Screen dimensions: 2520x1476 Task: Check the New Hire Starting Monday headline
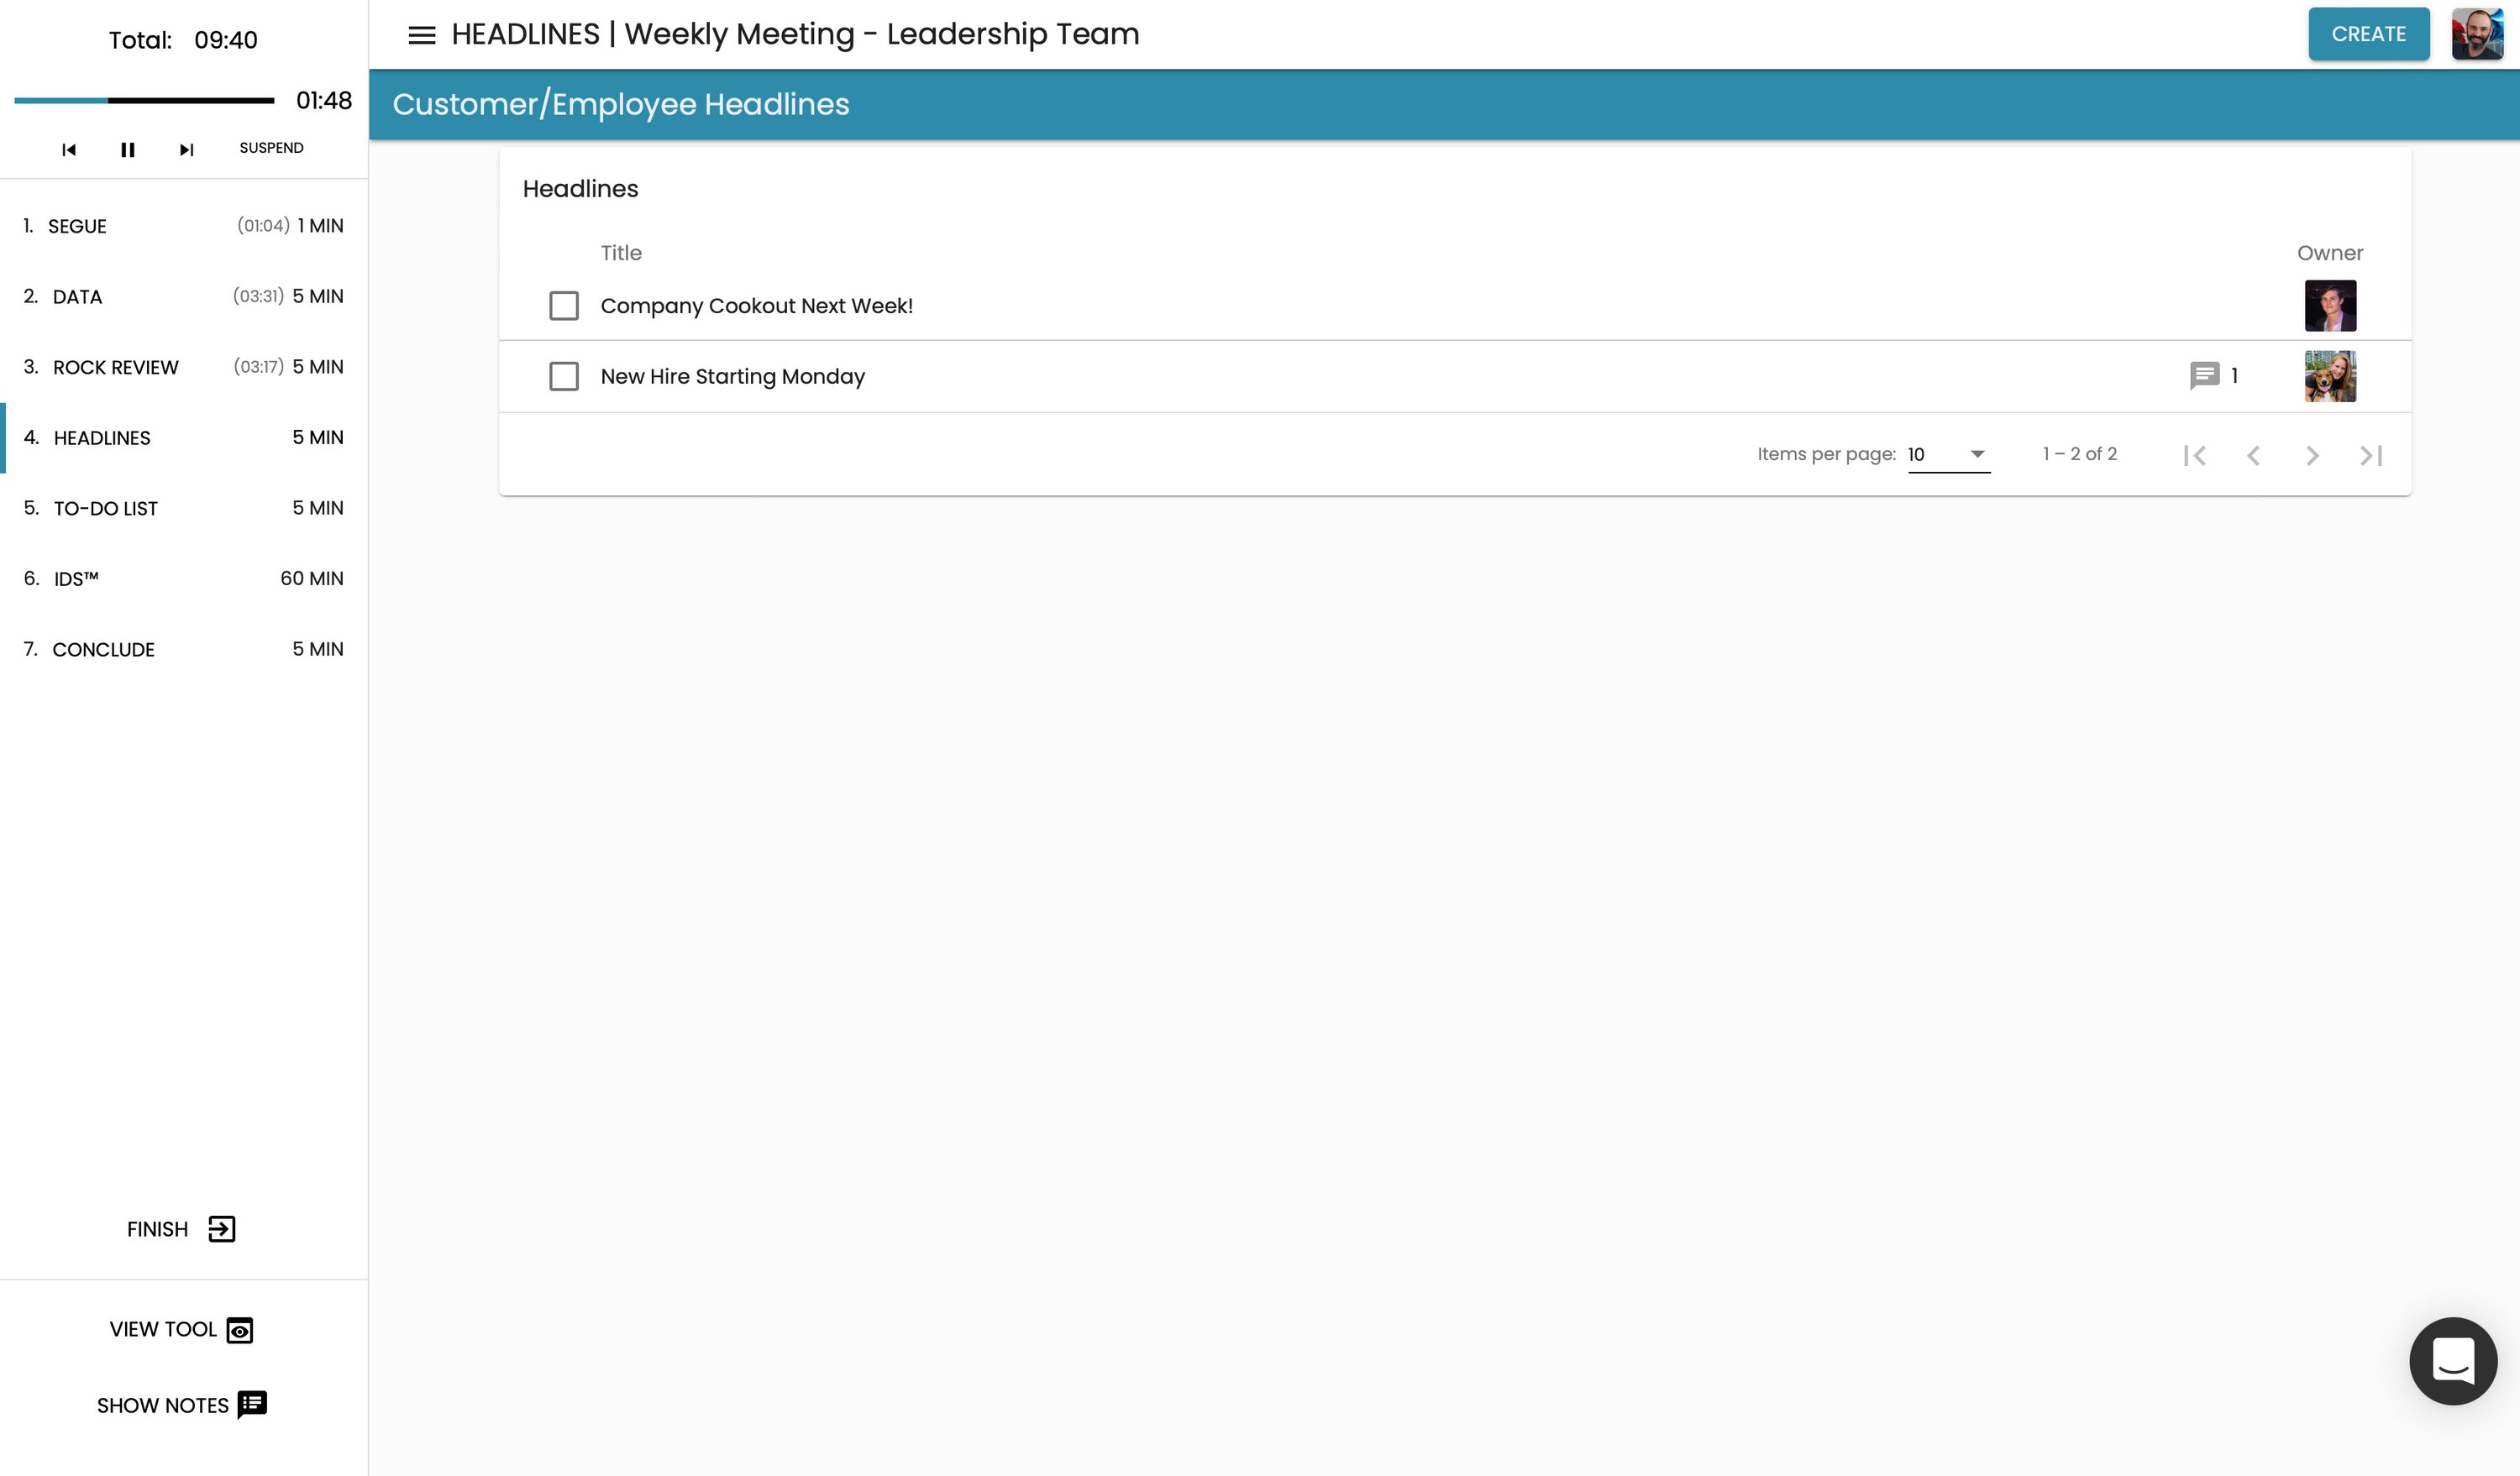click(x=564, y=377)
